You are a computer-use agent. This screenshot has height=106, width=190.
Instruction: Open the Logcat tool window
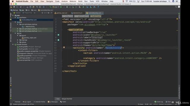click(x=27, y=102)
